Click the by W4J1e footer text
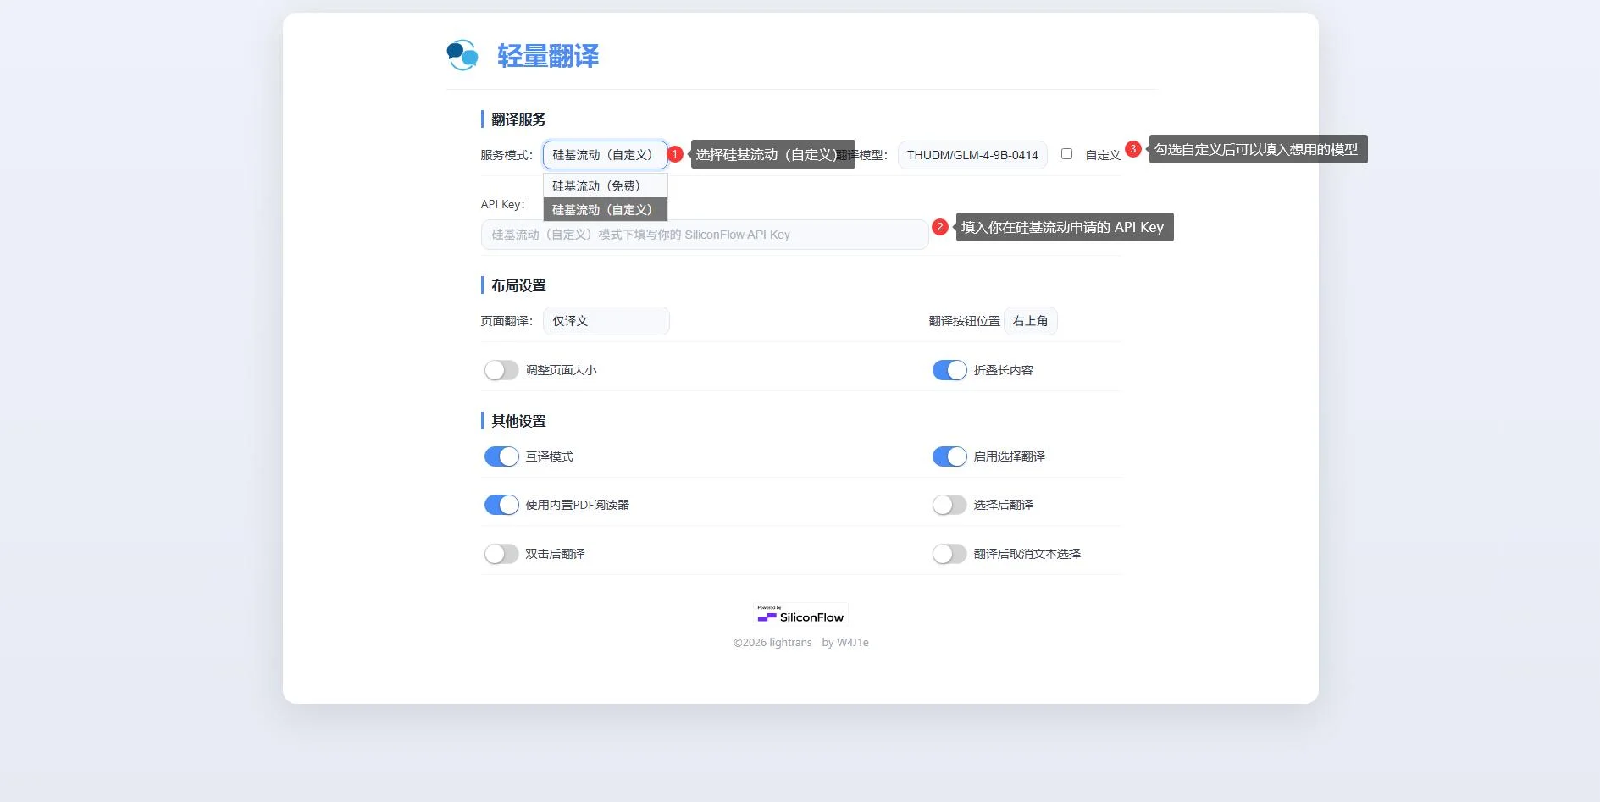Viewport: 1600px width, 802px height. [845, 643]
